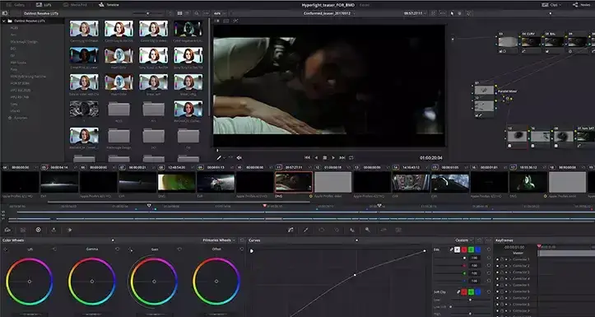Reset the Gamma color wheel
The width and height of the screenshot is (595, 317).
pyautogui.click(x=117, y=249)
